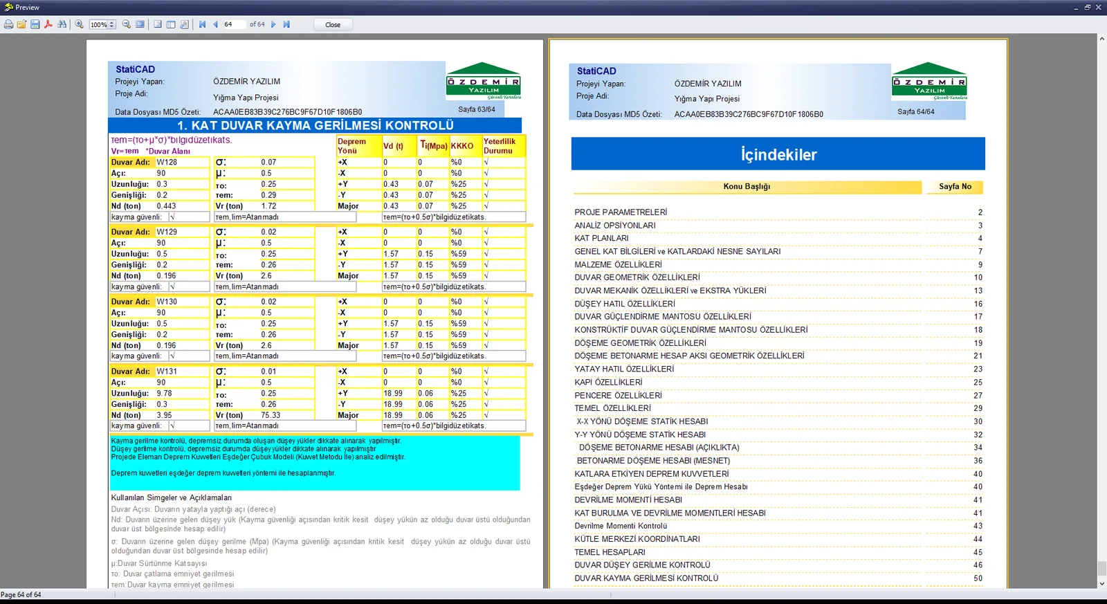Open a saved report file with folder icon

(x=21, y=24)
